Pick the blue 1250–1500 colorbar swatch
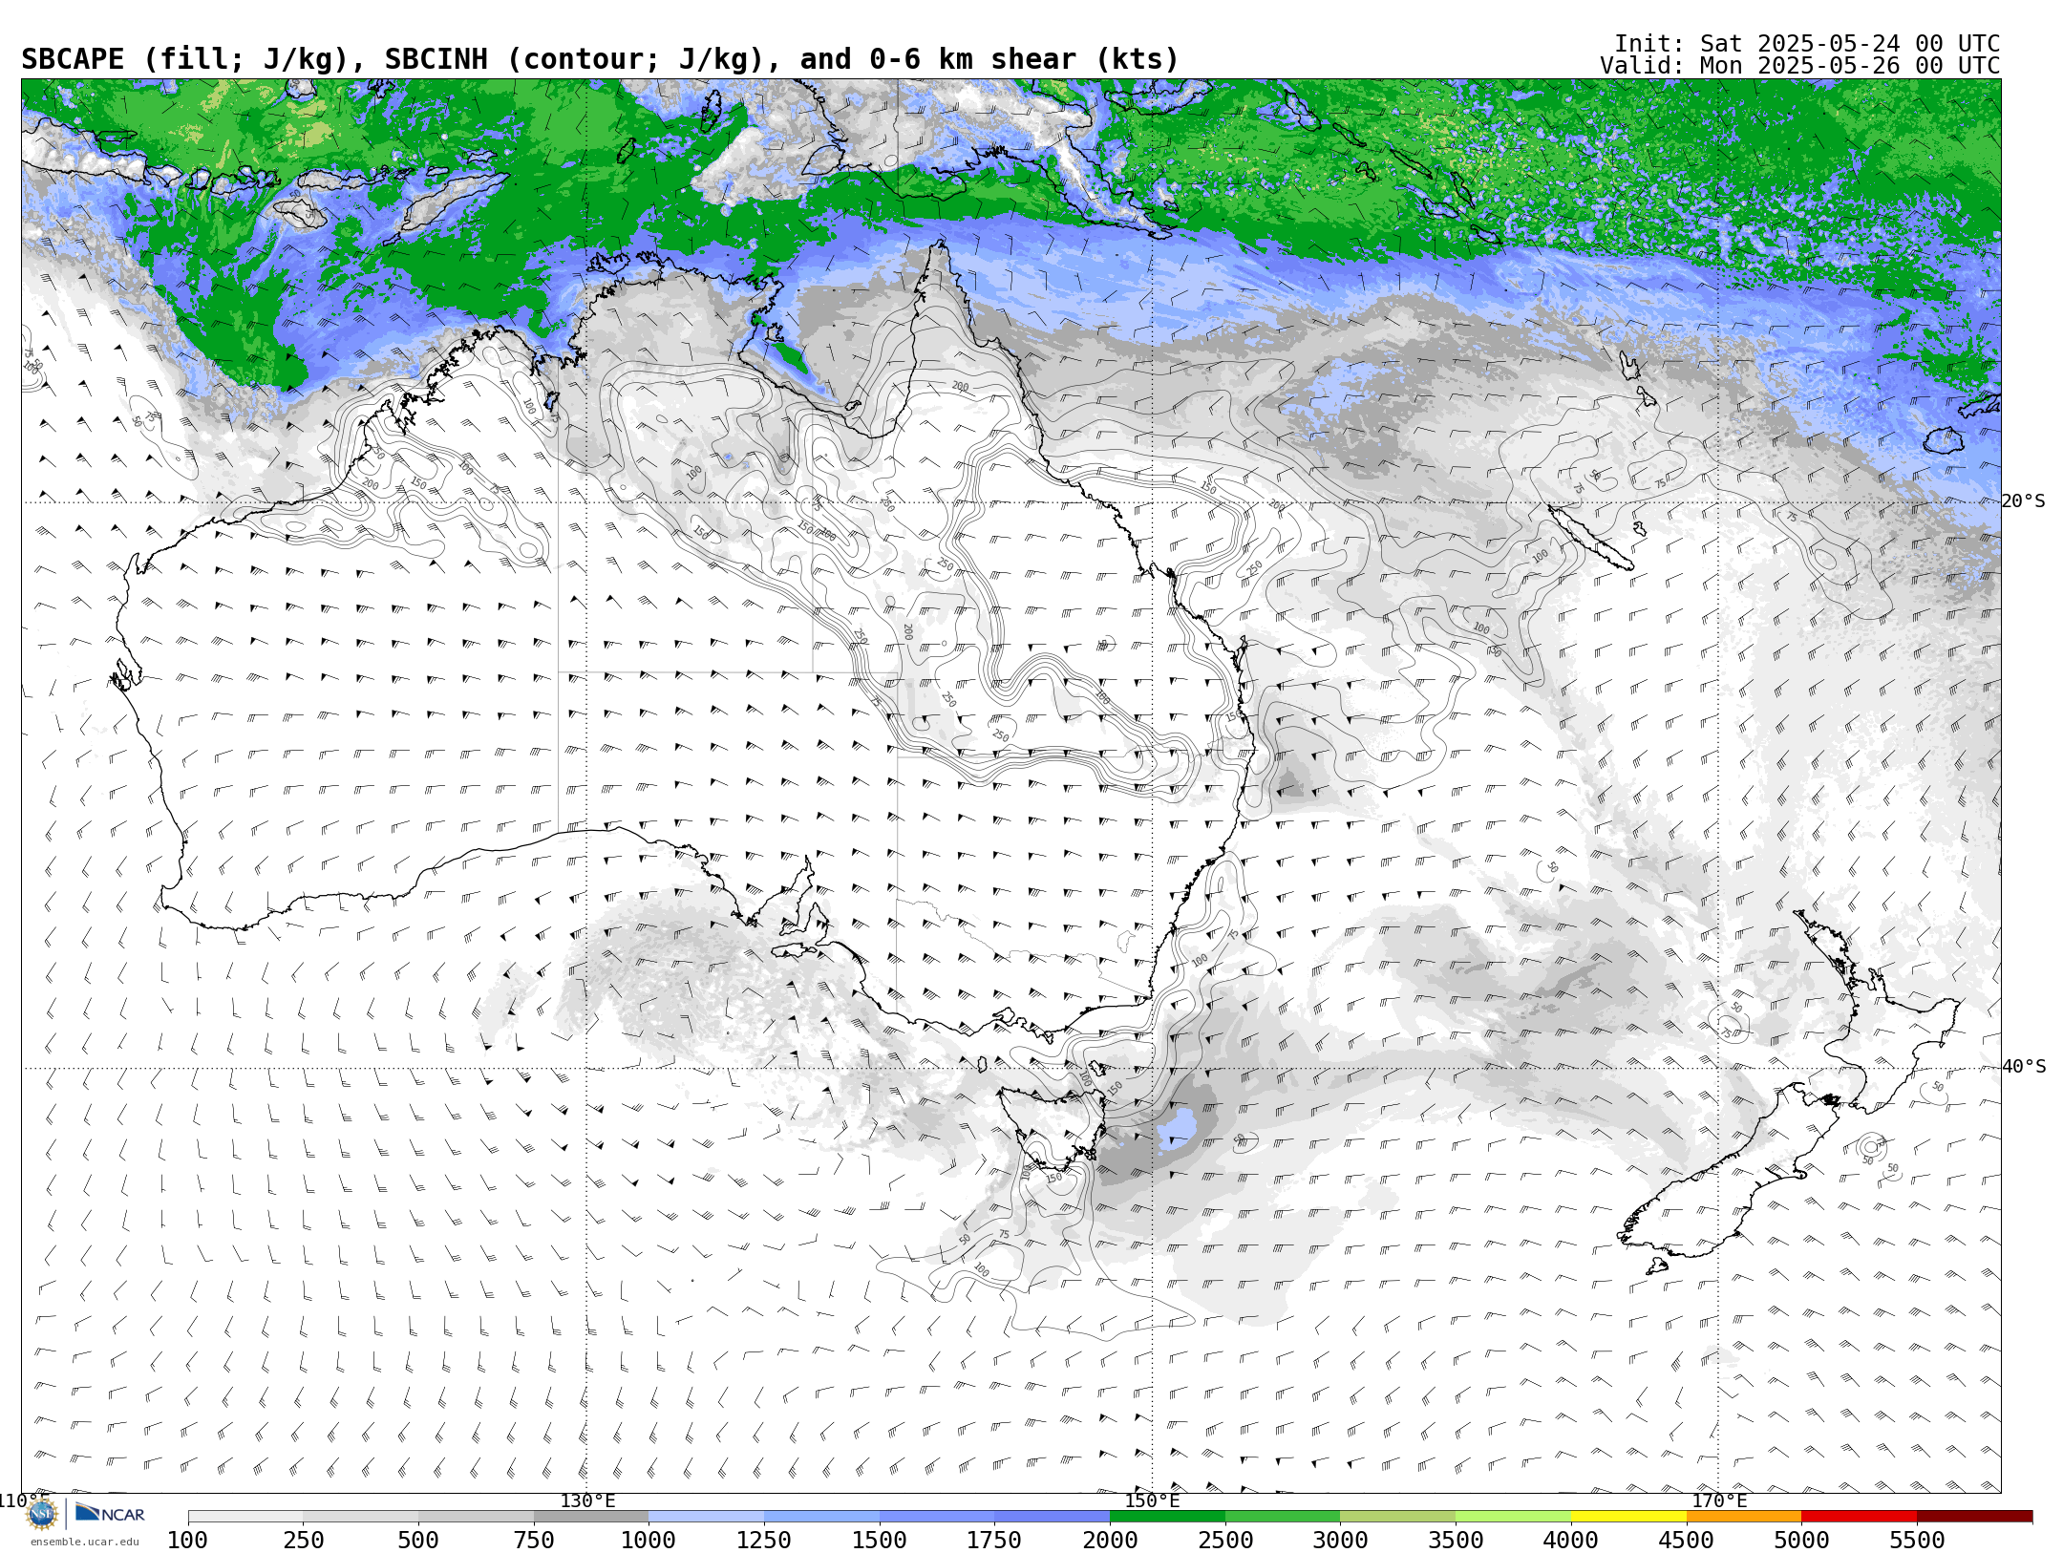This screenshot has height=1553, width=2063. click(821, 1517)
